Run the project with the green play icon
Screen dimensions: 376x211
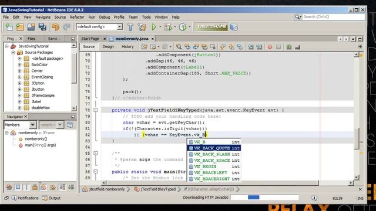click(154, 27)
